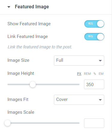Disable the Link Featured Image switch
Viewport: 112px width, 133px height.
[94, 37]
